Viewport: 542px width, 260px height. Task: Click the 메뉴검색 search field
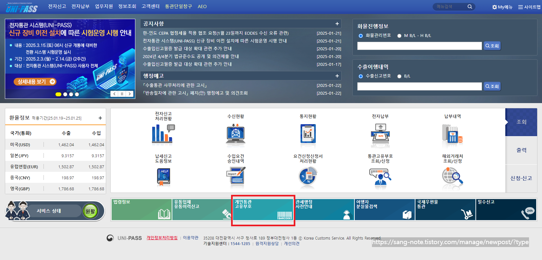pos(450,6)
